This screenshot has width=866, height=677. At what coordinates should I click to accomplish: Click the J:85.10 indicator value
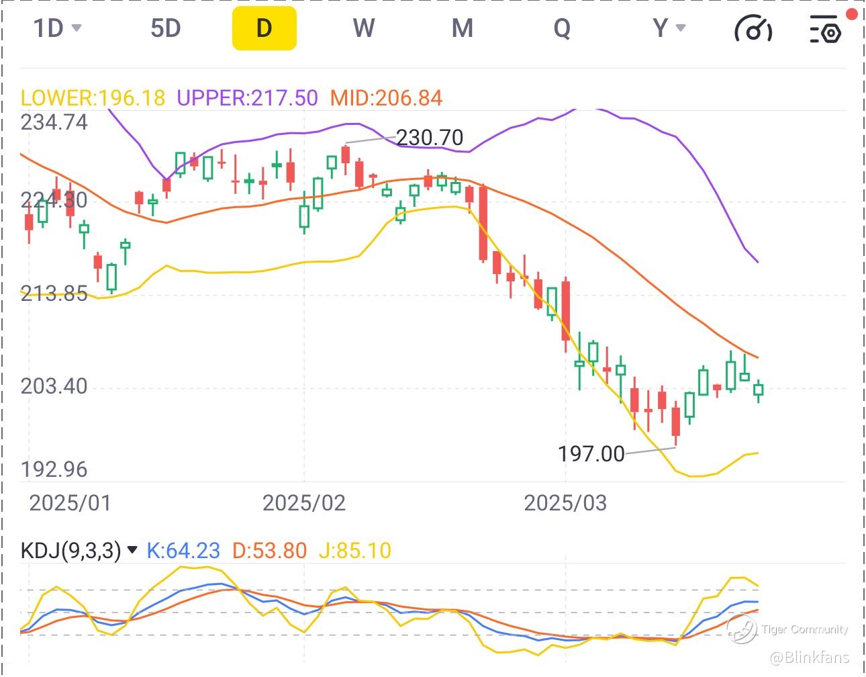click(354, 551)
